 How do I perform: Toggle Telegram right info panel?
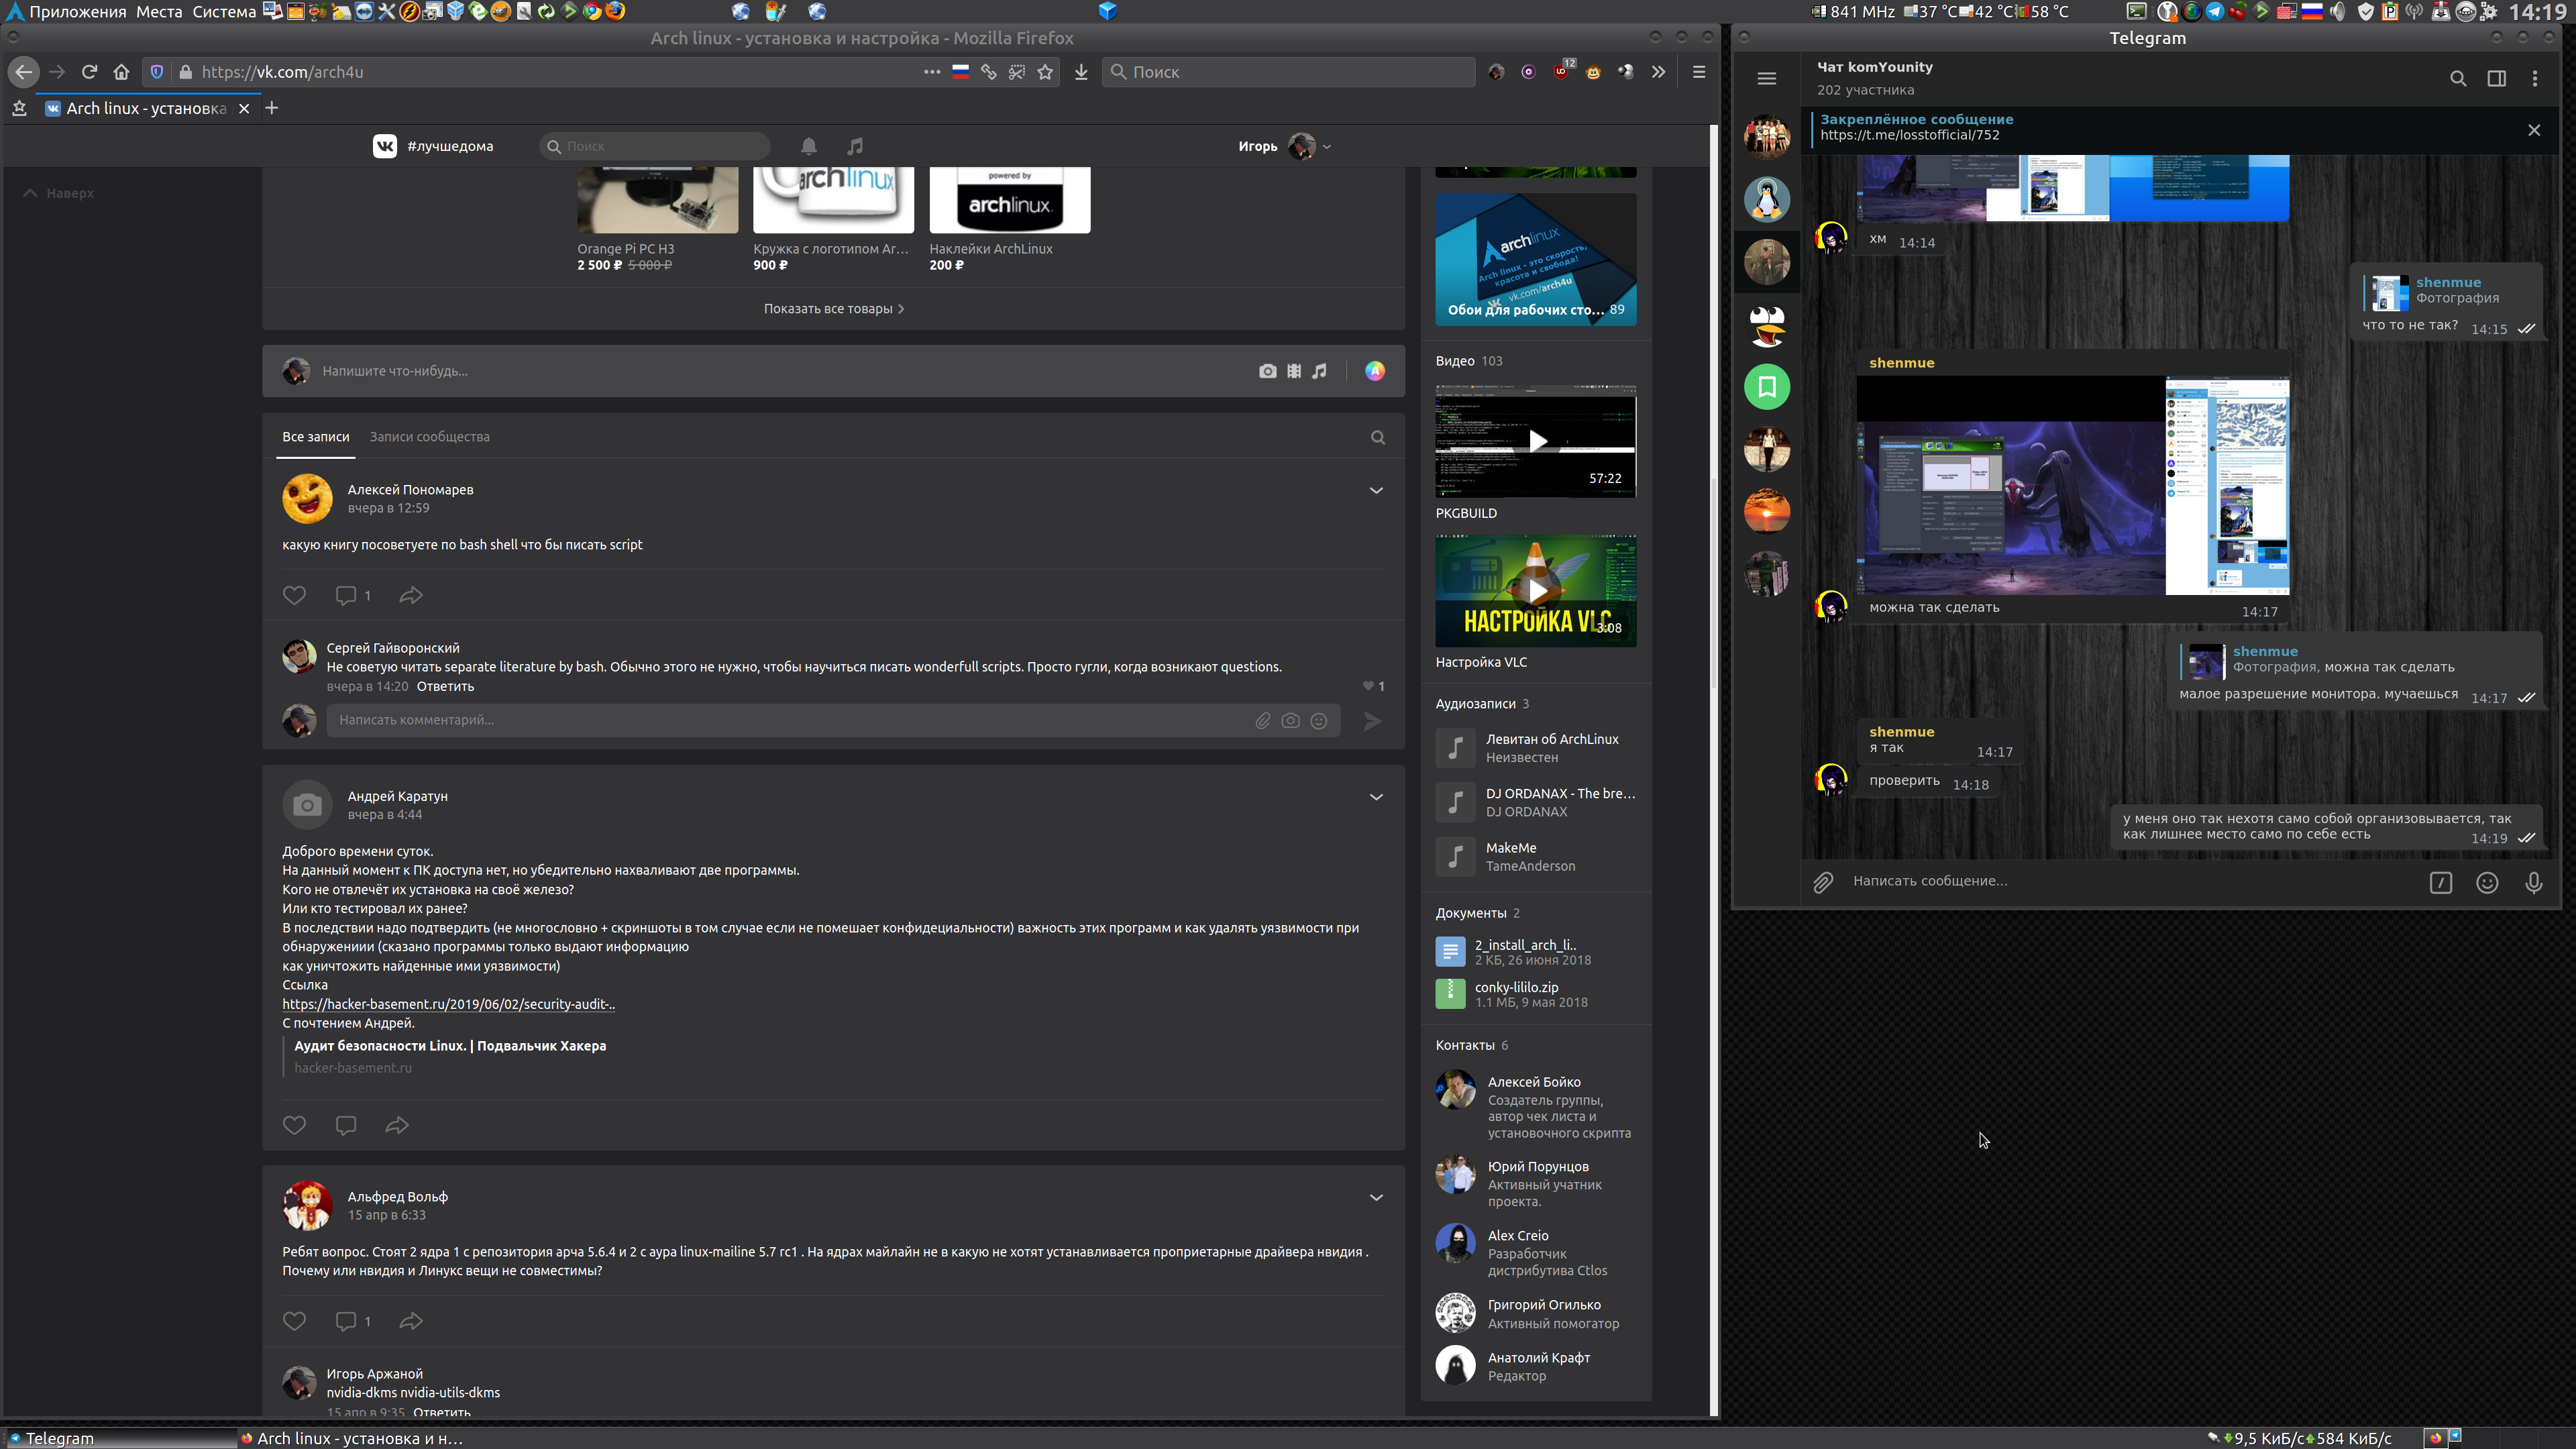click(x=2497, y=78)
